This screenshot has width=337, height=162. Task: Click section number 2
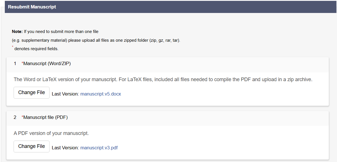(15, 117)
